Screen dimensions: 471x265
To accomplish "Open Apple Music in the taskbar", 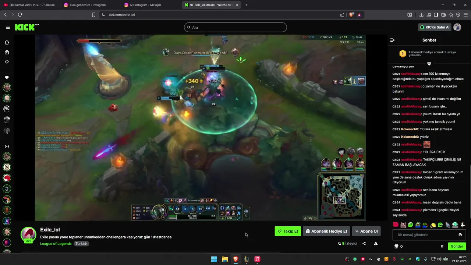I will point(257,259).
